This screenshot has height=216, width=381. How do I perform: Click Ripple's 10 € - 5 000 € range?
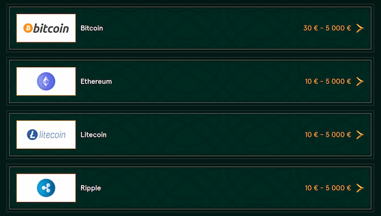click(328, 188)
